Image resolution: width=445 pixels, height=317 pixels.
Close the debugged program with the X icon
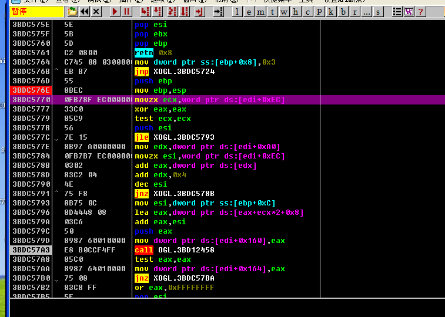click(96, 12)
